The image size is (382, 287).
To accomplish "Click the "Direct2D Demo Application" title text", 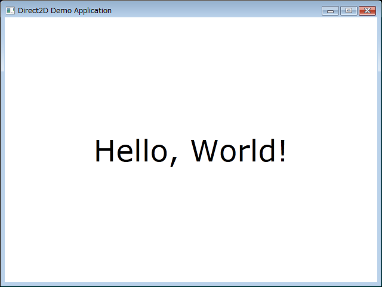I will pyautogui.click(x=64, y=10).
